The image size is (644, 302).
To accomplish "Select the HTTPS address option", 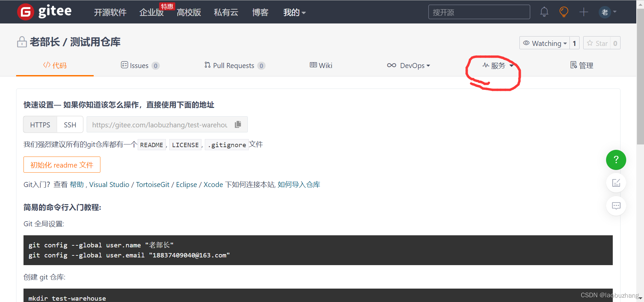I will coord(40,125).
